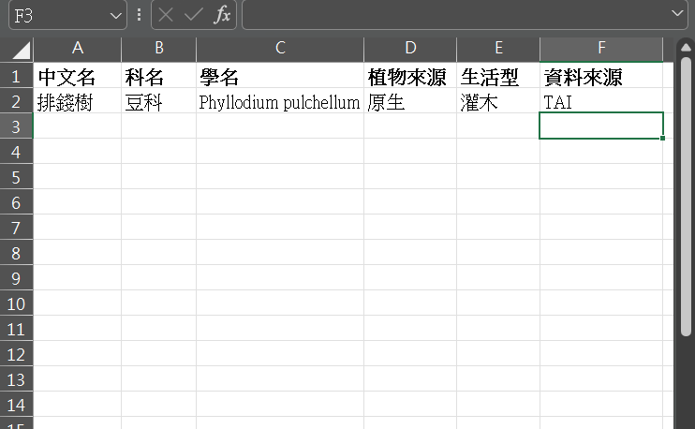Select the cell containing 灌木

[497, 103]
